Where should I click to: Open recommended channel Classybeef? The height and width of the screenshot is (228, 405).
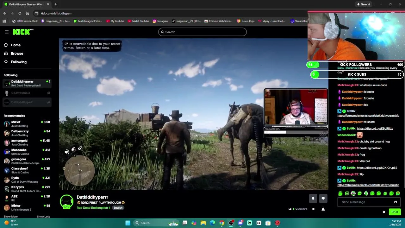pos(27,170)
